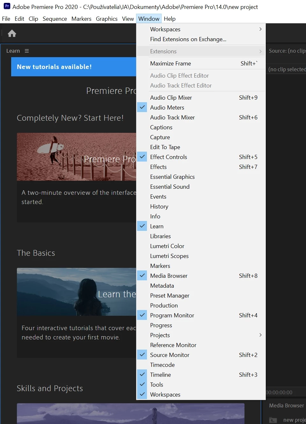The height and width of the screenshot is (424, 306).
Task: Toggle Timeline panel checkmark
Action: (x=201, y=375)
